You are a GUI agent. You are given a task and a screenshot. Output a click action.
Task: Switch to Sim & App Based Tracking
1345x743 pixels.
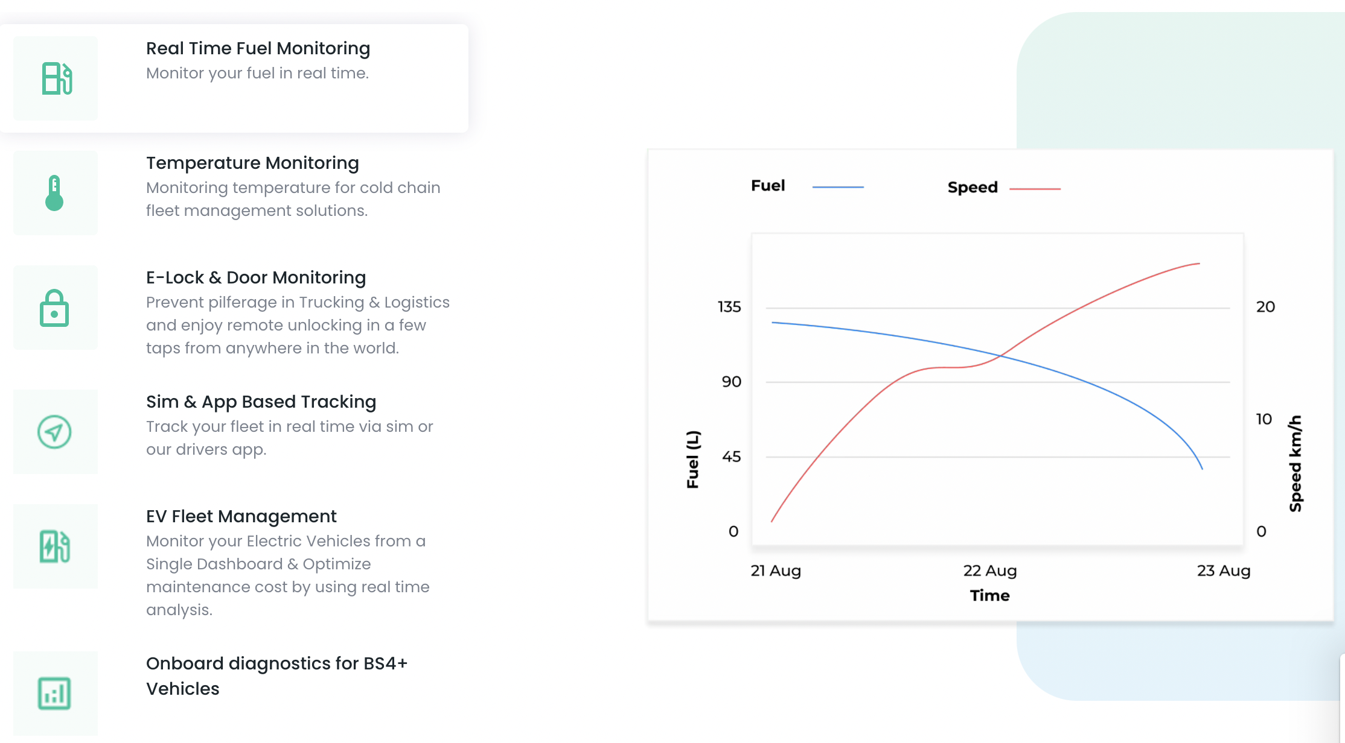[x=261, y=402]
